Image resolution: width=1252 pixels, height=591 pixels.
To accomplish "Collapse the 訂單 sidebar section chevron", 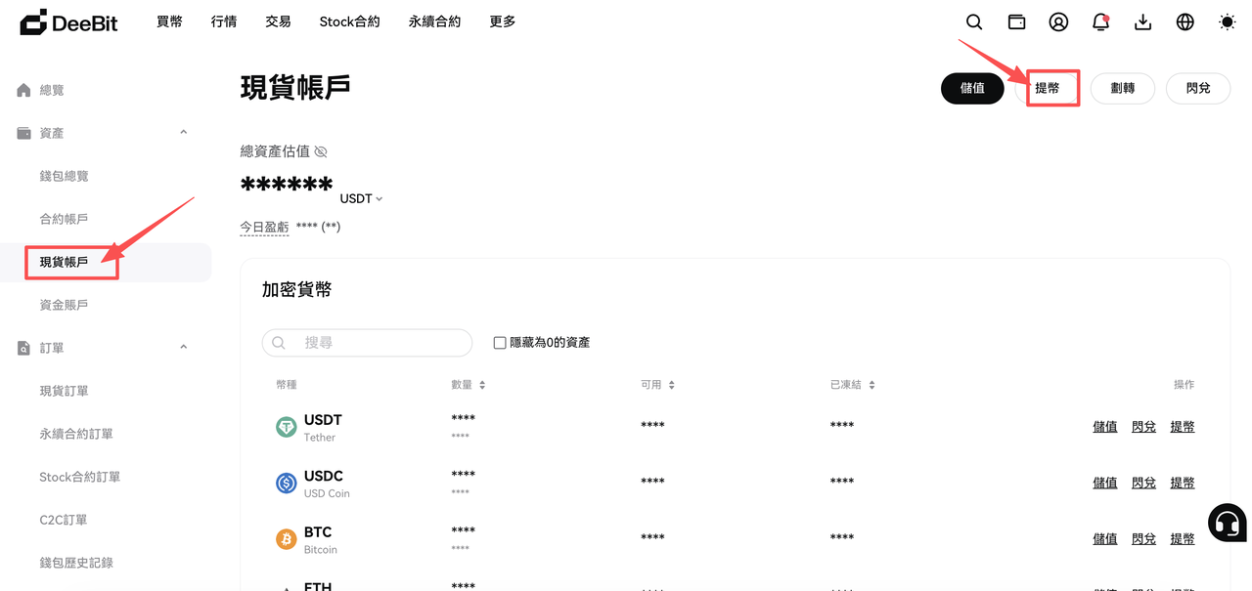I will point(183,348).
